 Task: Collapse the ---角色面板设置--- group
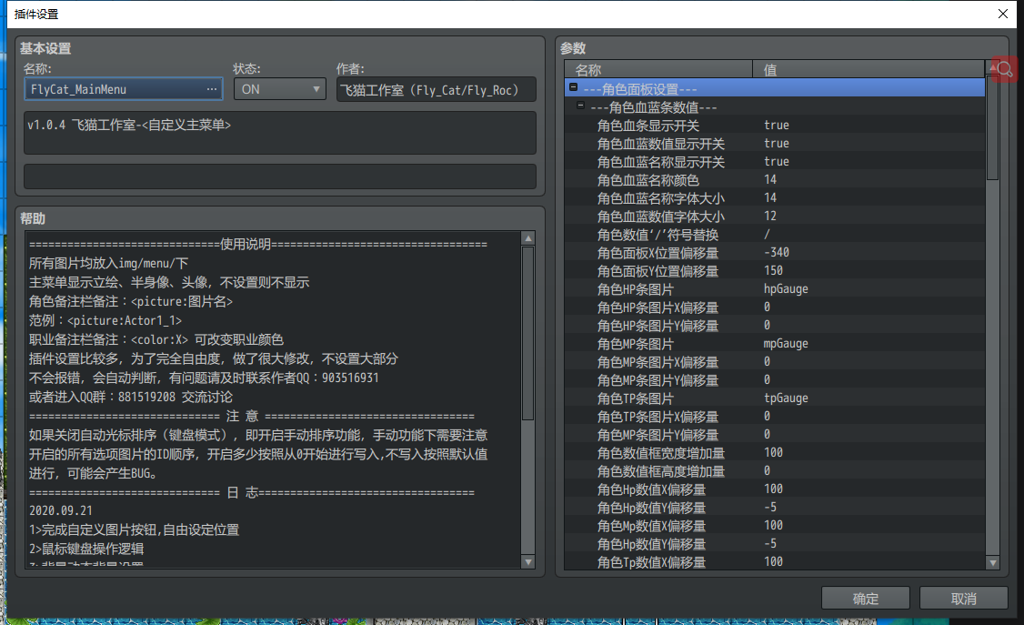point(574,86)
